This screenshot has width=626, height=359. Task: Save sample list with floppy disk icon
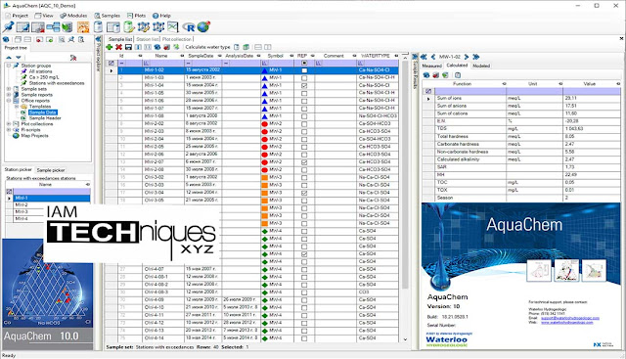click(x=128, y=47)
